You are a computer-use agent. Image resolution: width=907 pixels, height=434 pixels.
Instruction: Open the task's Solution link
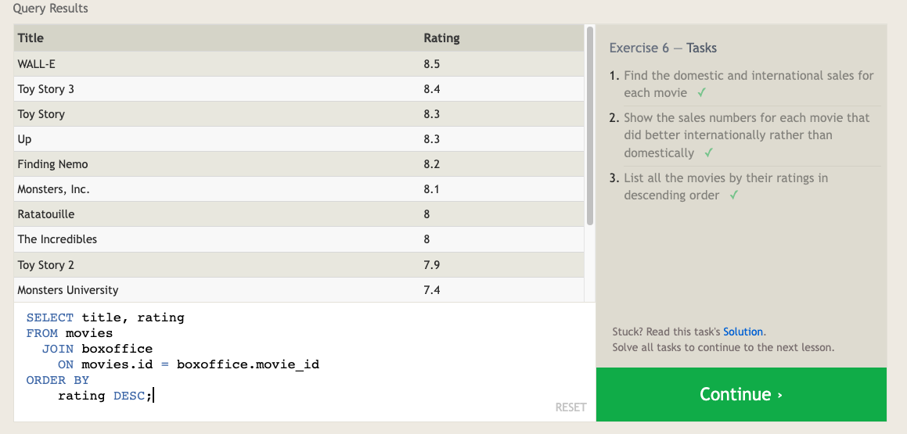(743, 332)
